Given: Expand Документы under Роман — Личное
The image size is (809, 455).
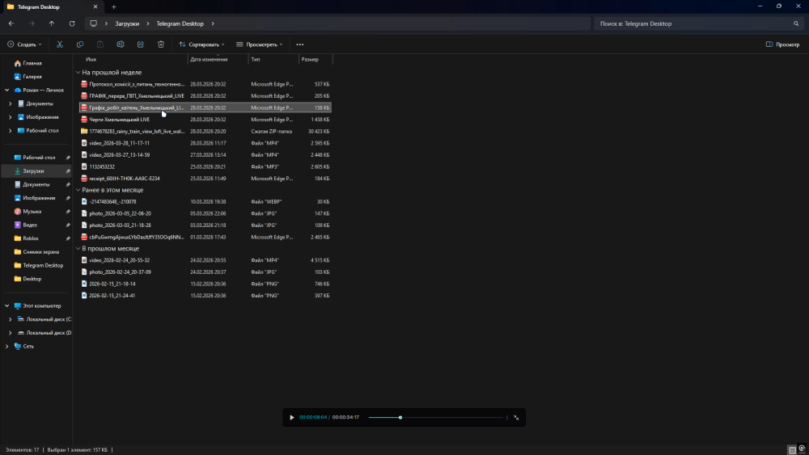Looking at the screenshot, I should 11,103.
